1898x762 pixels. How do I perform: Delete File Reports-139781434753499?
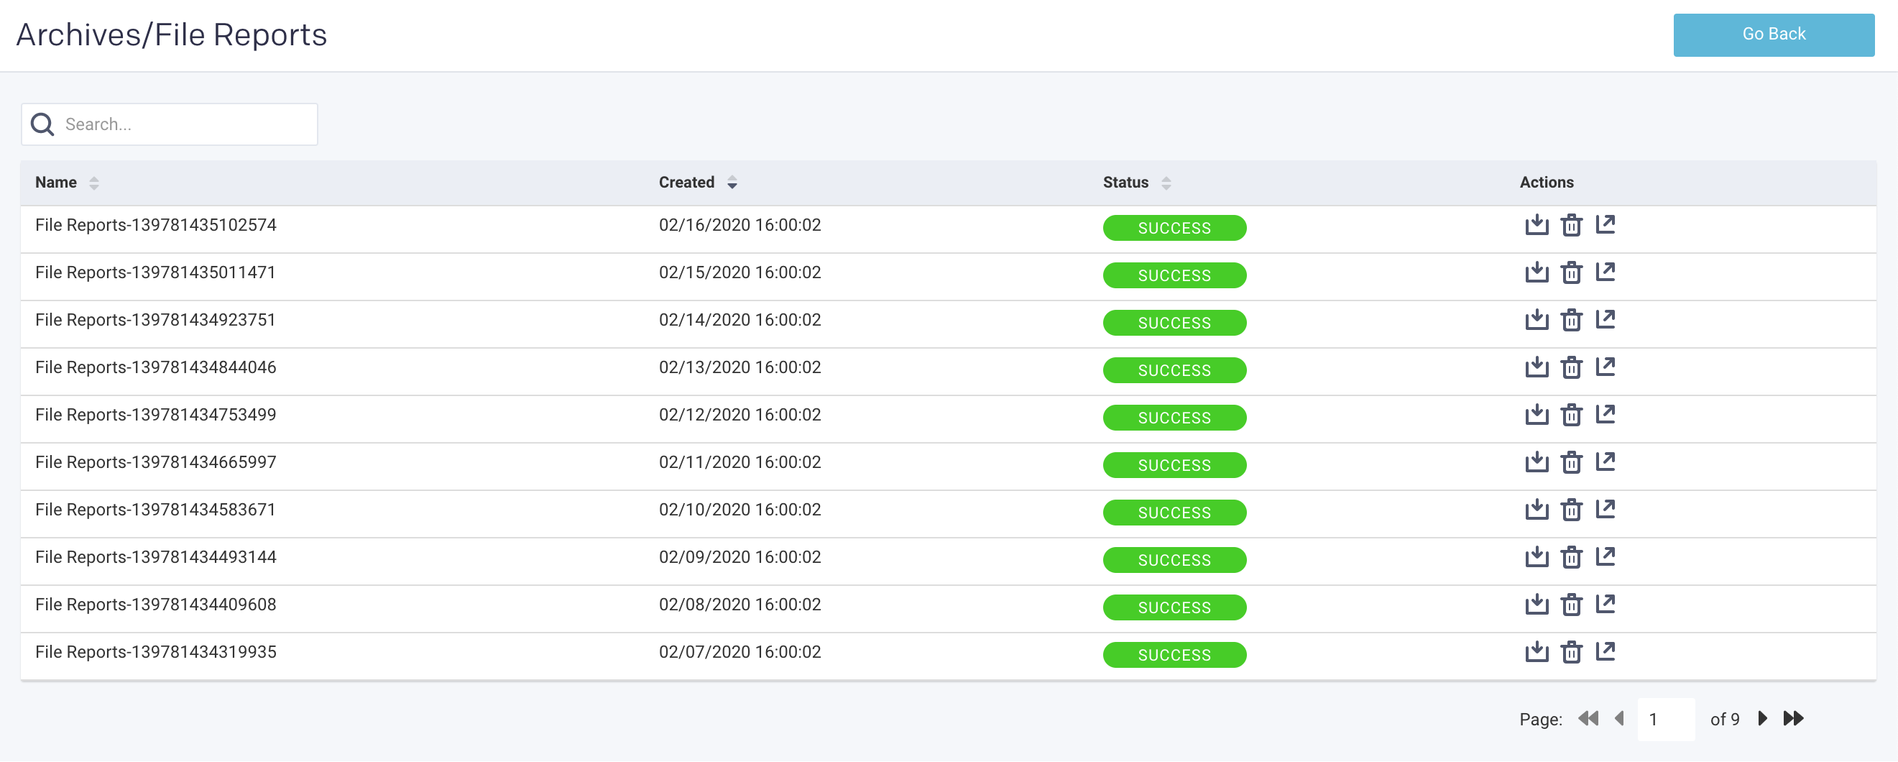(1571, 415)
